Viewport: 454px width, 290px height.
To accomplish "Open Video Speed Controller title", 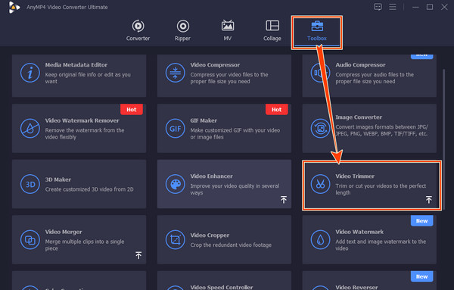I will tap(222, 287).
